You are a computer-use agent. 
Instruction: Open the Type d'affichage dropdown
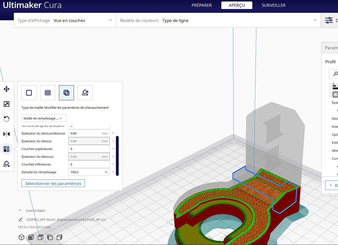tap(65, 20)
